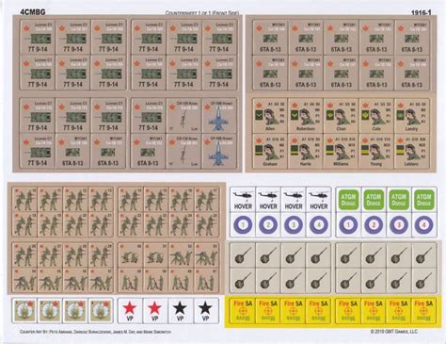Click purple ring marker with red 3

click(399, 225)
